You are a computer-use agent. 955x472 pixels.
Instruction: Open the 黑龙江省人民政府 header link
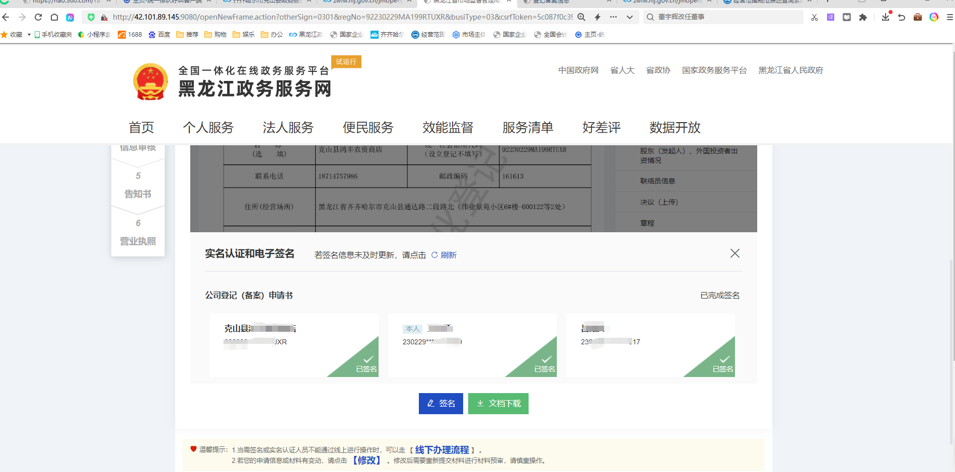791,70
